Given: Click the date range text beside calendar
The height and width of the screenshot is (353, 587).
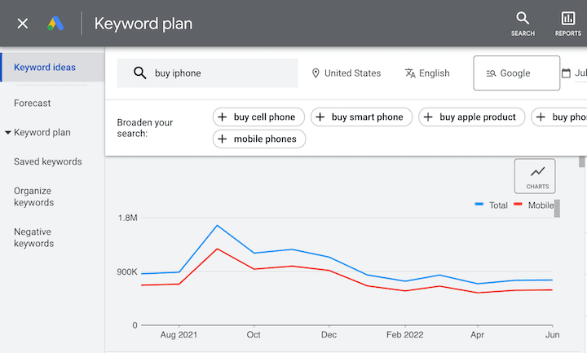Looking at the screenshot, I should (x=580, y=73).
